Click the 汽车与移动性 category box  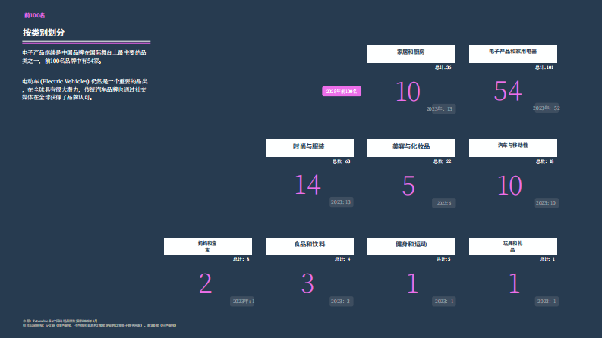click(x=512, y=147)
